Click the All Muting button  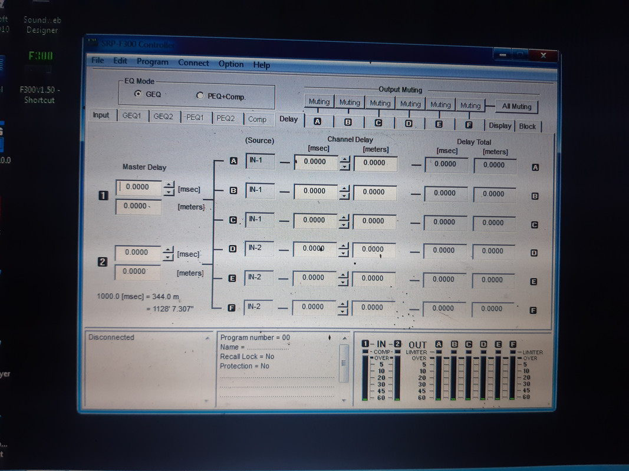tap(516, 107)
